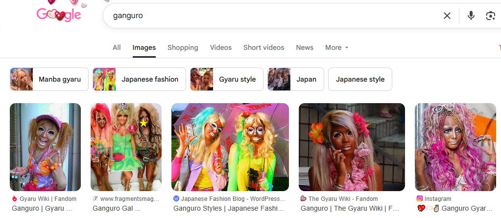This screenshot has width=501, height=218.
Task: Click the 'Gyaru Wiki | Fandom' source label
Action: (48, 199)
